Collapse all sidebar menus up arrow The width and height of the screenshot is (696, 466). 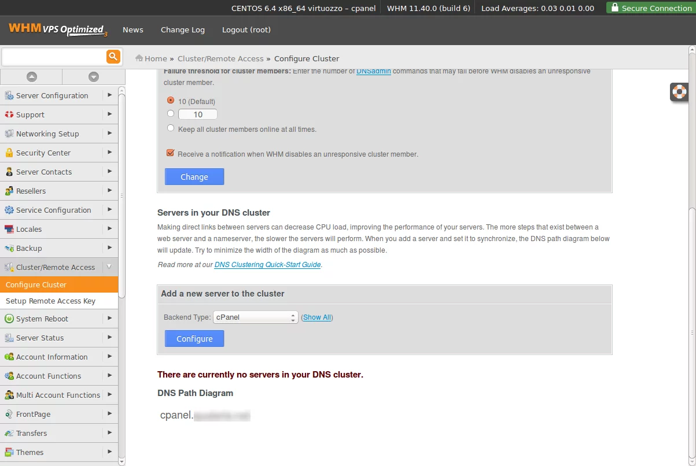pyautogui.click(x=31, y=76)
